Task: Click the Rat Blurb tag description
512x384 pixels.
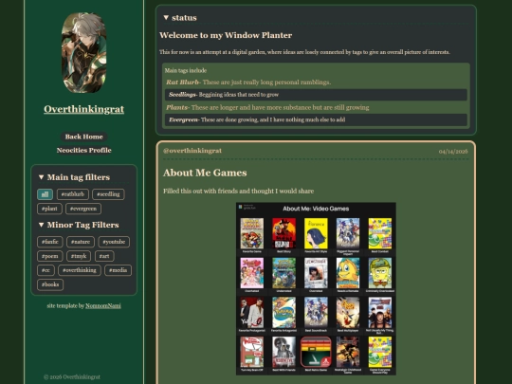Action: pyautogui.click(x=248, y=82)
